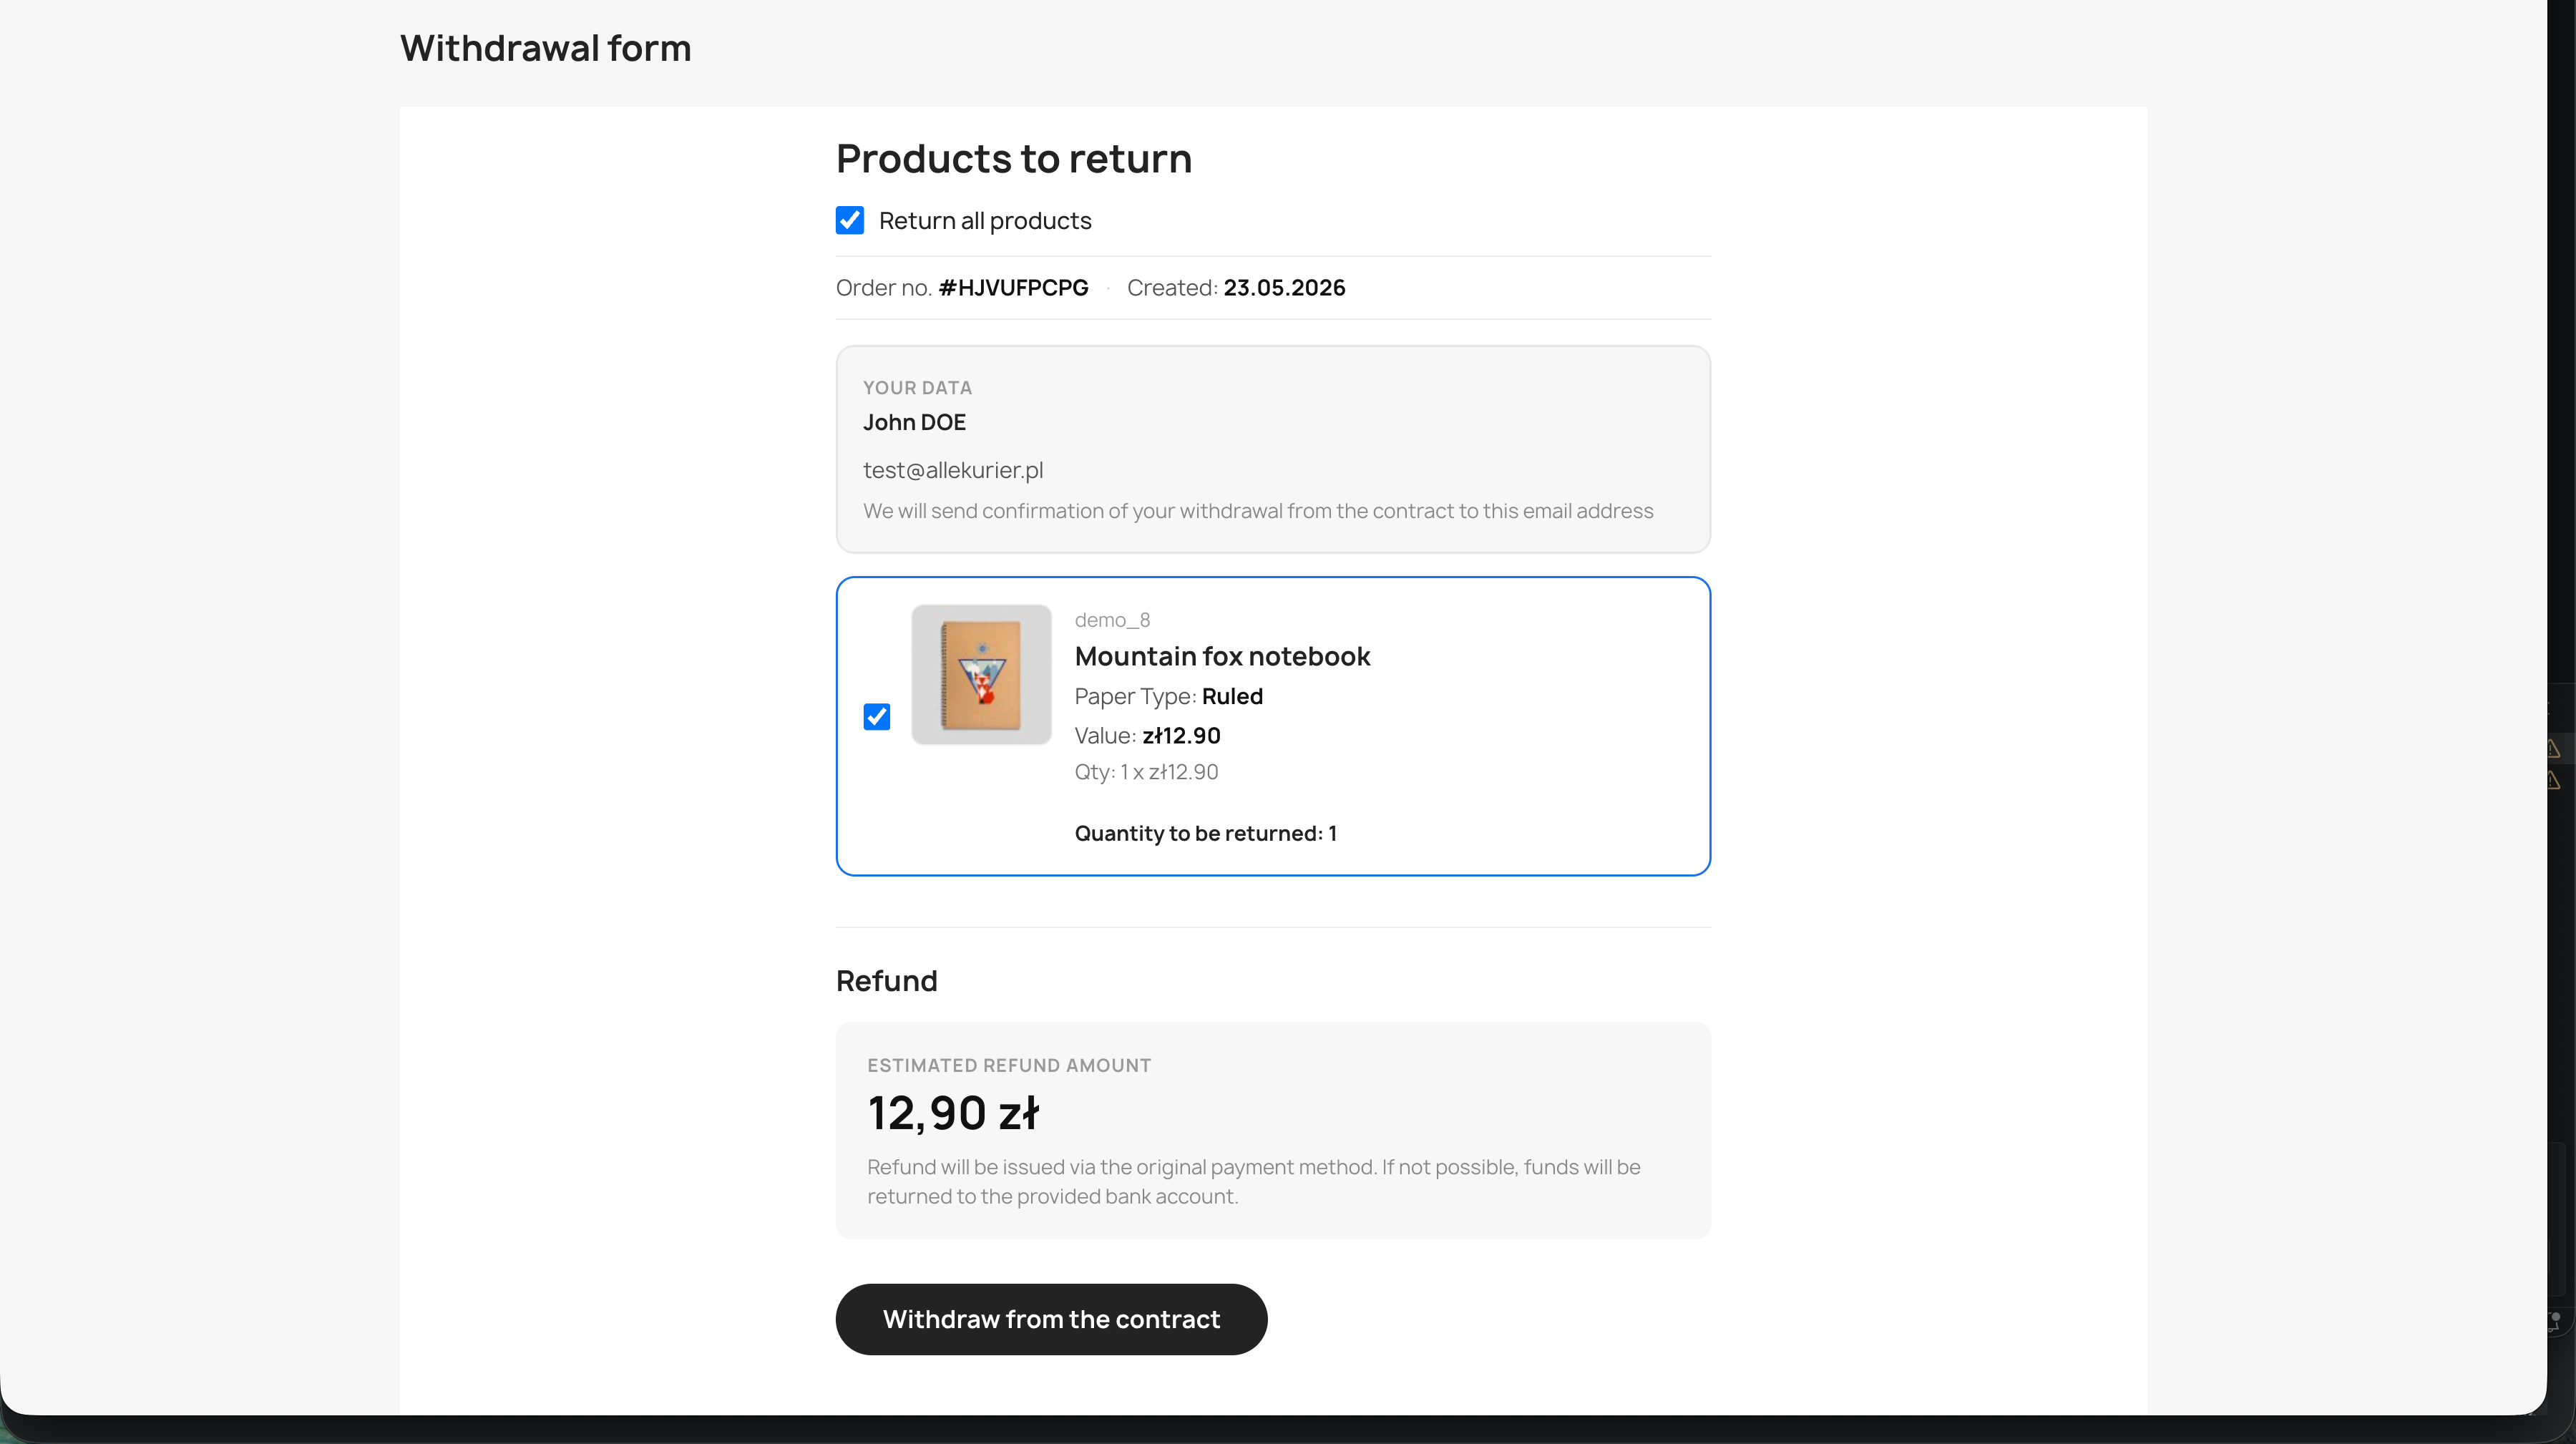Click the product reference demo_8

coord(1112,620)
